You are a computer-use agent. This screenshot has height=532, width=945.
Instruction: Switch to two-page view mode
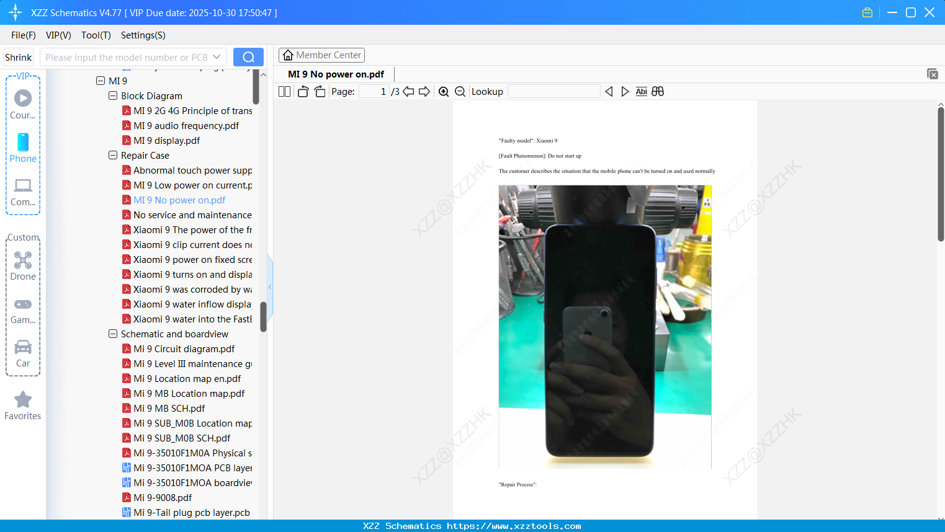[284, 91]
